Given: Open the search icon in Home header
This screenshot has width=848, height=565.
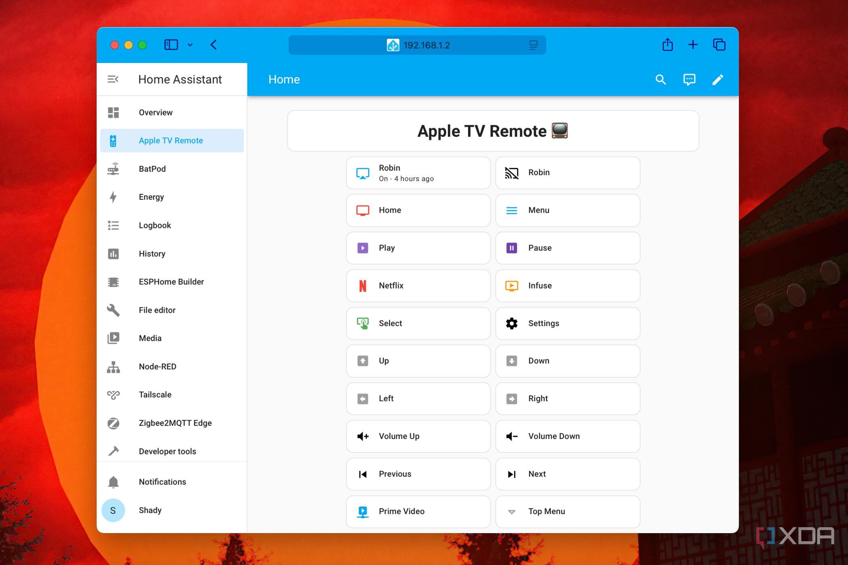Looking at the screenshot, I should click(661, 80).
